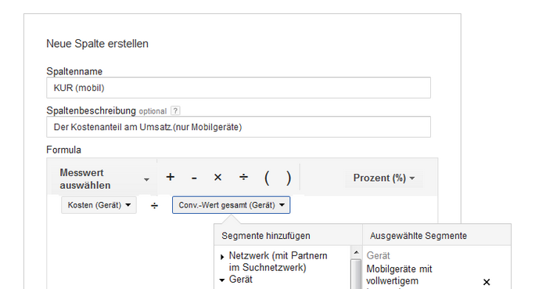546x289 pixels.
Task: Open the Prozent (%) format dropdown
Action: [384, 178]
